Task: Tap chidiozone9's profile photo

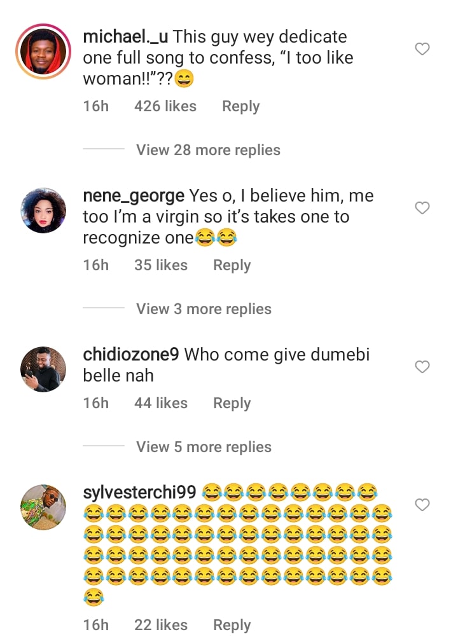Action: (43, 369)
